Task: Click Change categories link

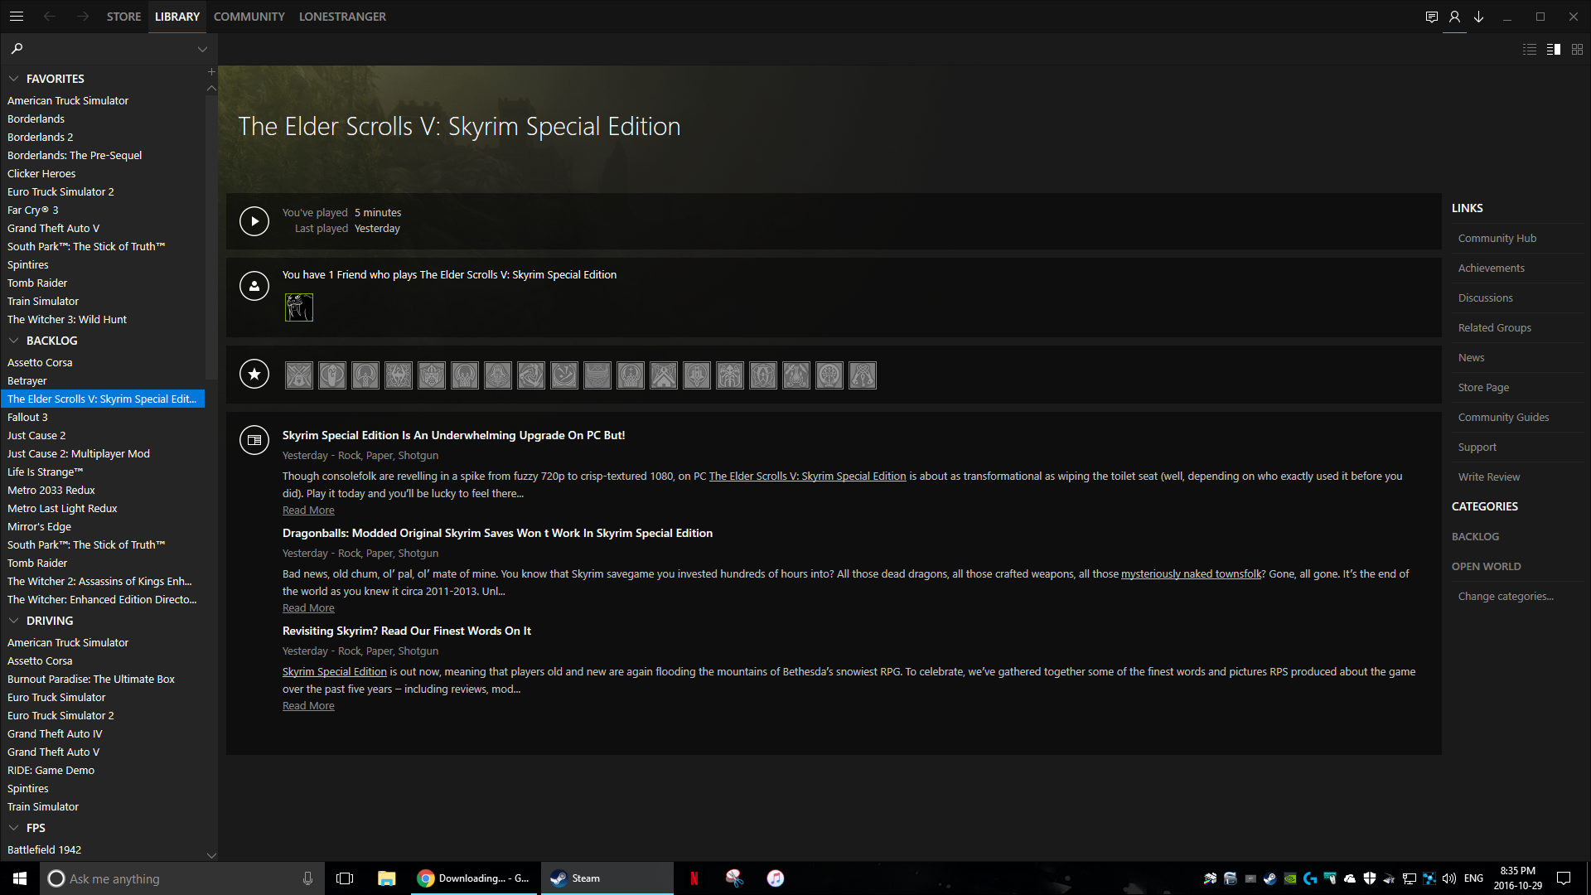Action: (1506, 596)
